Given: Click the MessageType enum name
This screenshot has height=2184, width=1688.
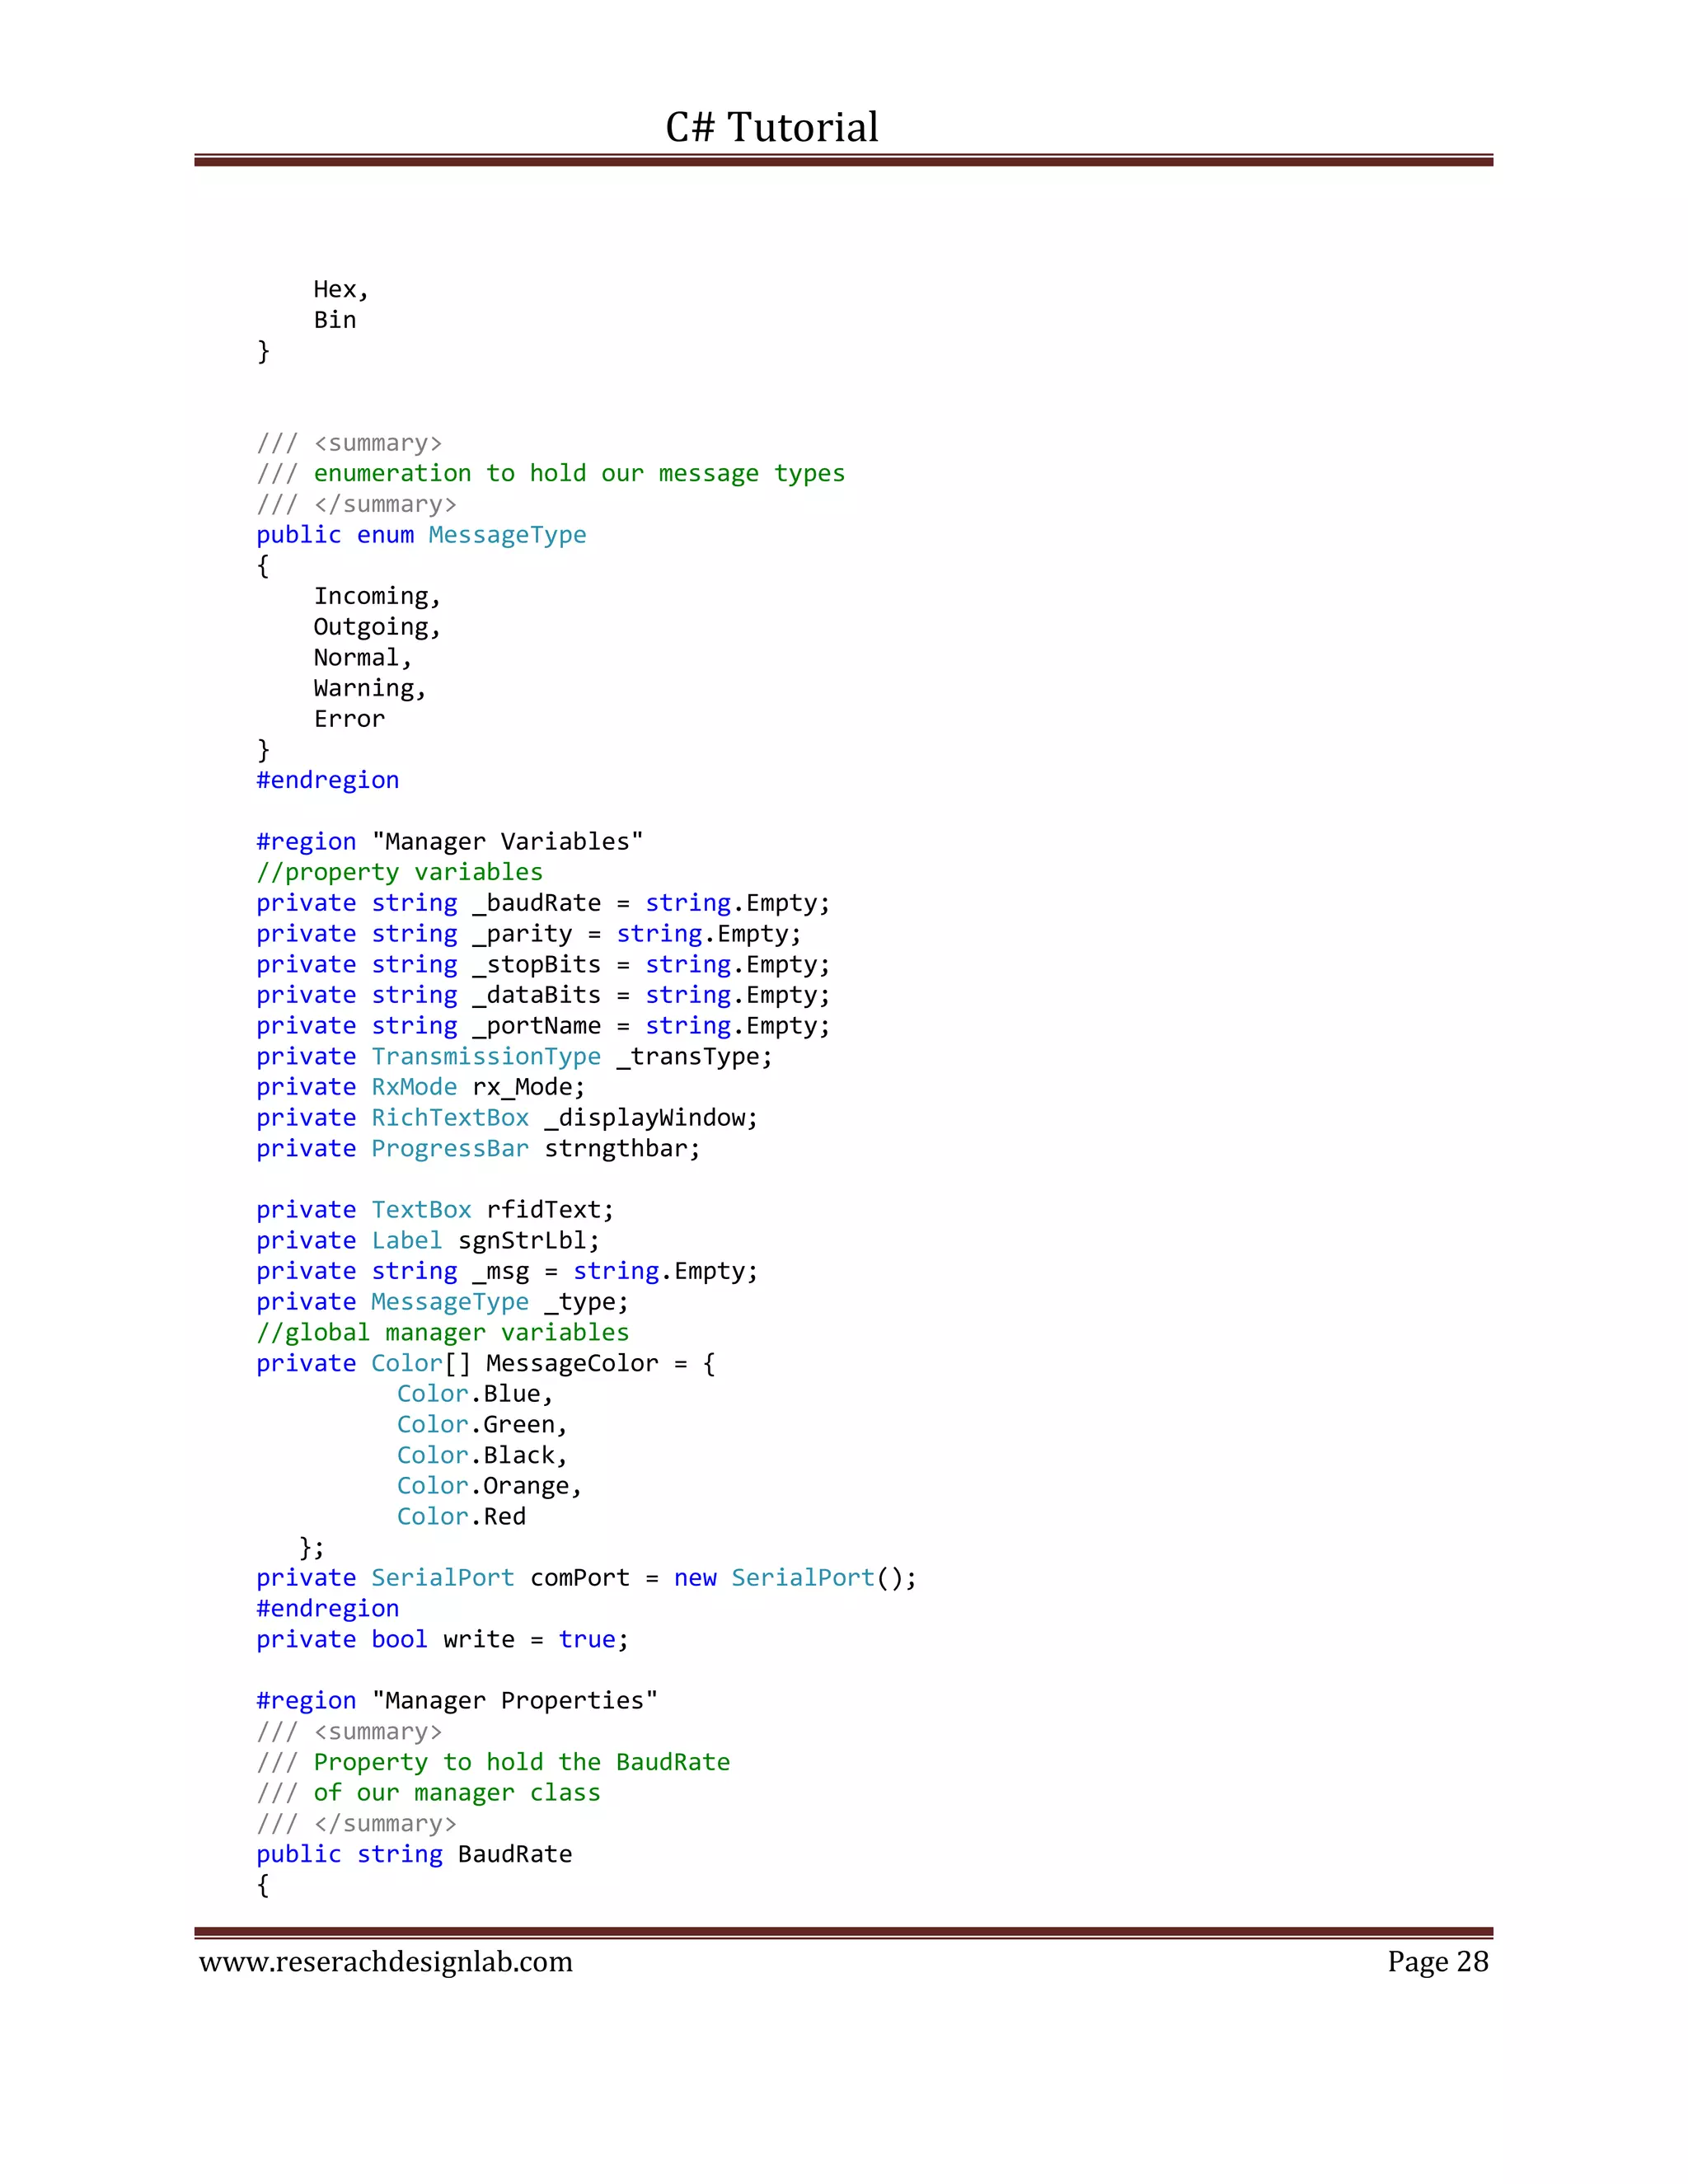Looking at the screenshot, I should tap(507, 535).
